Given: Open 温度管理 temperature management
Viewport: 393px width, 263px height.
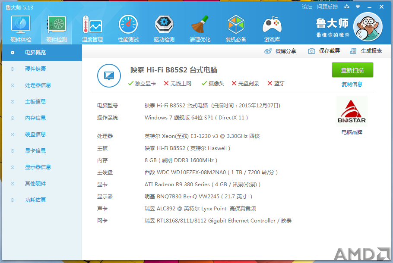Looking at the screenshot, I should click(x=92, y=28).
